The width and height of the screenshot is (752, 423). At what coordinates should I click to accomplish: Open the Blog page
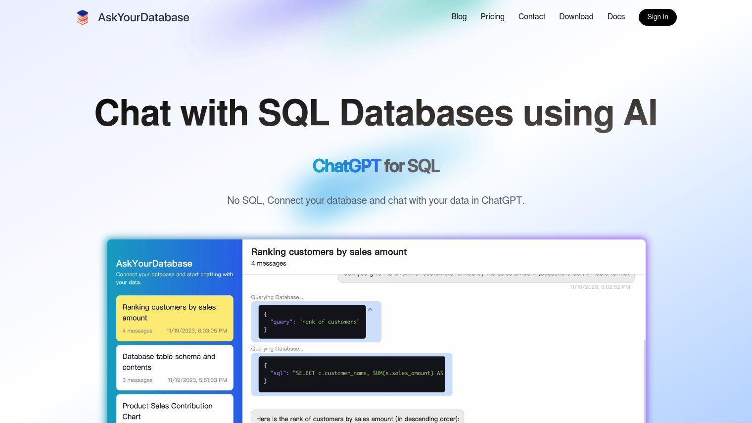point(459,17)
